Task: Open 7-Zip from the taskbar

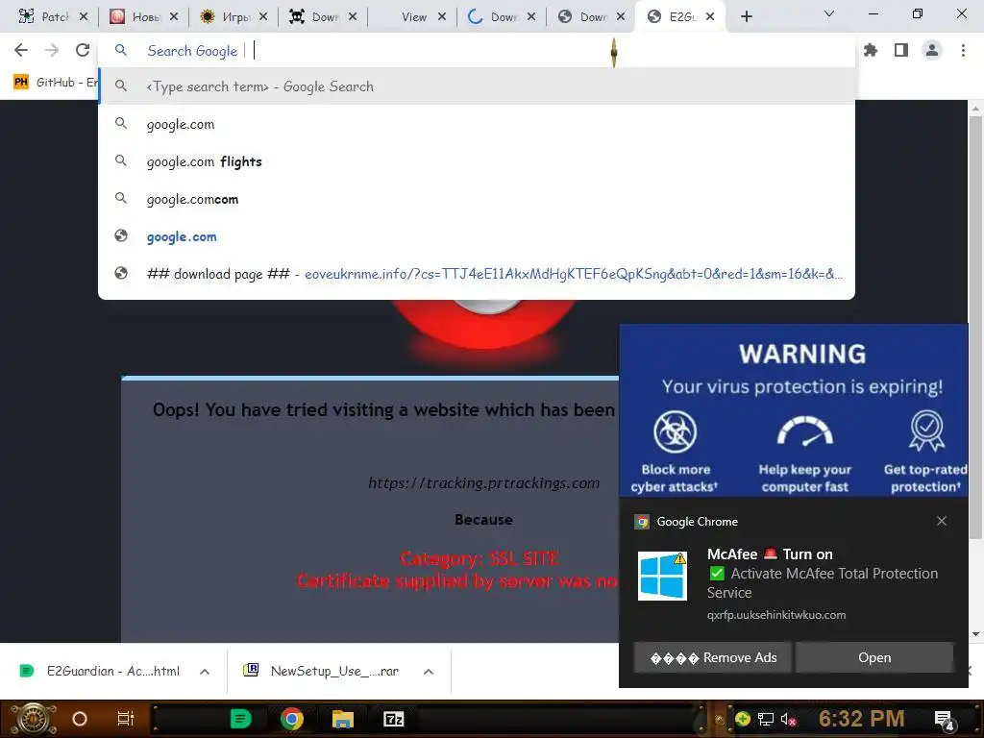Action: [393, 719]
